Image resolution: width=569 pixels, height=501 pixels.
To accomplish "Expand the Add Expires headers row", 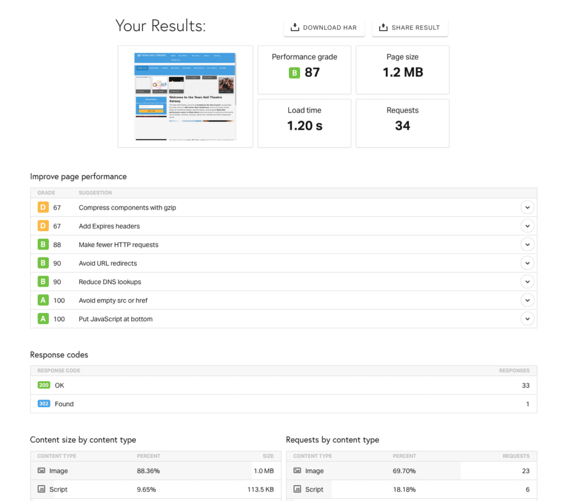I will click(x=527, y=226).
